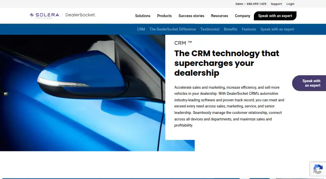
Task: Jump to the Features section
Action: tap(249, 29)
